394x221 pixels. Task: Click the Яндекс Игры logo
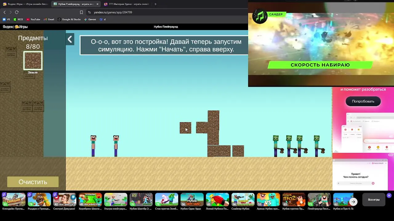[x=15, y=27]
